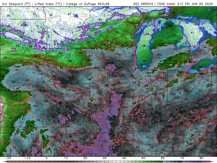Click the right arrow end of the color bar
Screen dimensions: 217x163
coord(211,162)
